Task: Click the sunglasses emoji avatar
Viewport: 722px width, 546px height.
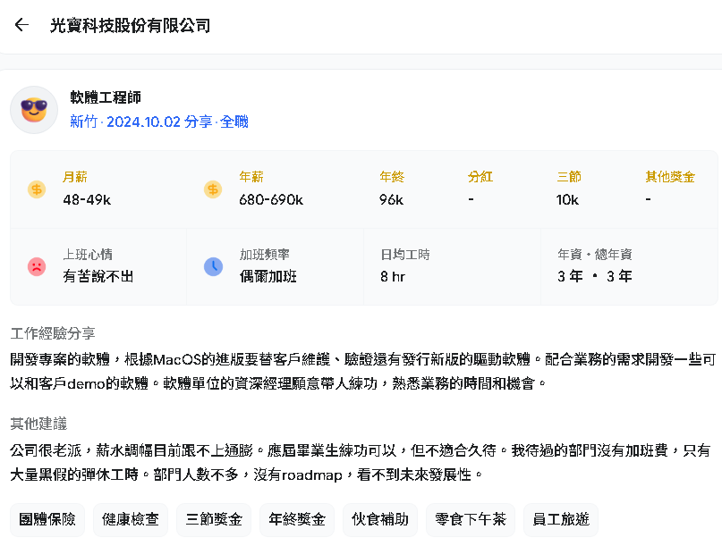Action: pyautogui.click(x=34, y=110)
